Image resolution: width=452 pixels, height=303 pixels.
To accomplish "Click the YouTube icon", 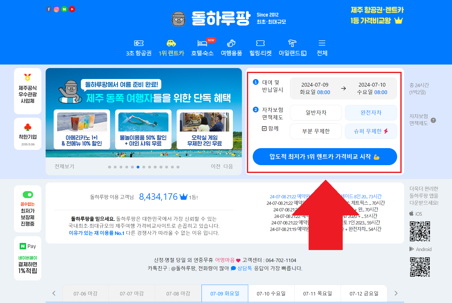I will [x=72, y=9].
